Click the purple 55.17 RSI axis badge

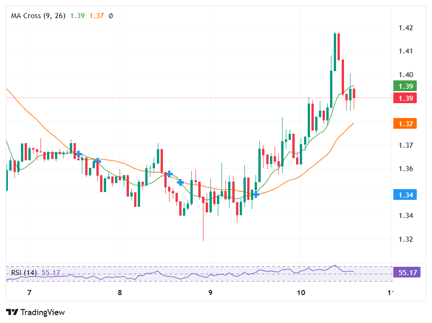tap(407, 273)
